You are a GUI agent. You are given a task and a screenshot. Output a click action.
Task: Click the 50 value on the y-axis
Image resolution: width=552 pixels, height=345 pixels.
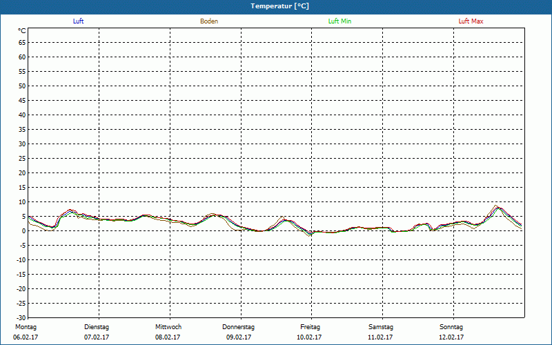pyautogui.click(x=22, y=86)
